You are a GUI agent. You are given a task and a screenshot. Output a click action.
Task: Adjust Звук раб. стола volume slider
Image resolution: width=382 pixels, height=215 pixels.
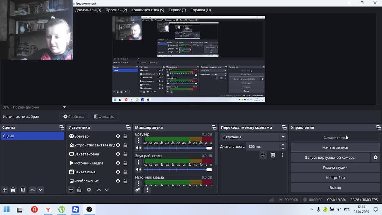[x=178, y=170]
